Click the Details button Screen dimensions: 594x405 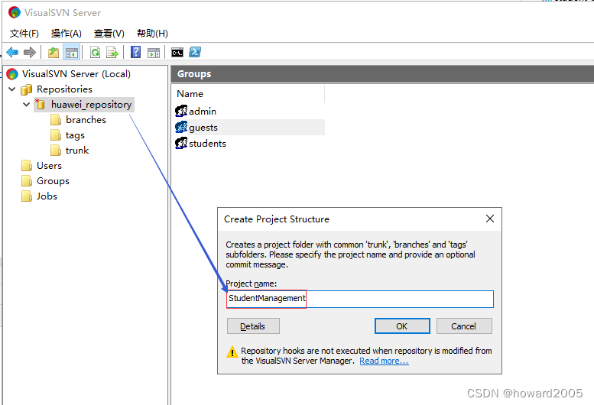(x=253, y=326)
